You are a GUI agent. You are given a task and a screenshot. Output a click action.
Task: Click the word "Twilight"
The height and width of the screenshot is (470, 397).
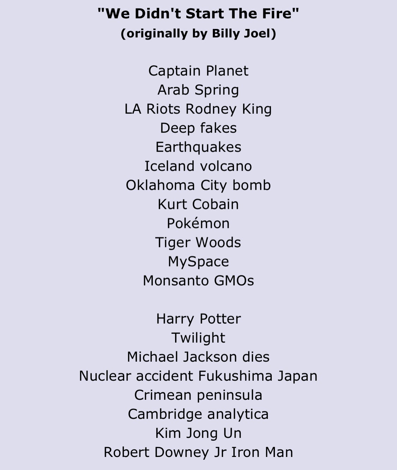coord(198,338)
